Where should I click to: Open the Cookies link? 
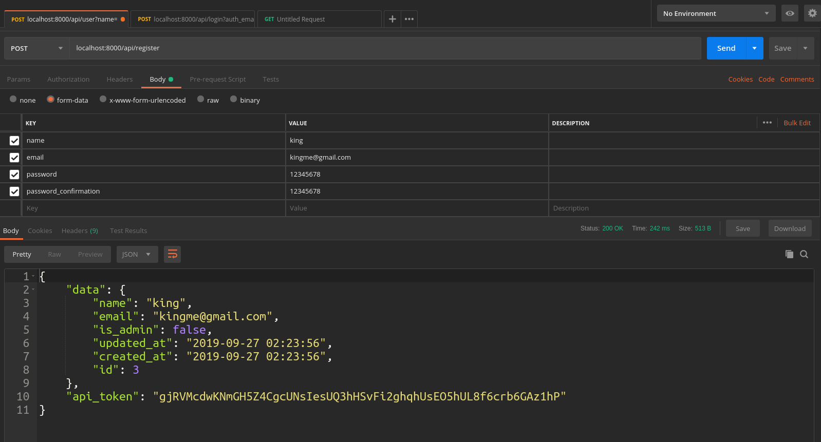740,79
